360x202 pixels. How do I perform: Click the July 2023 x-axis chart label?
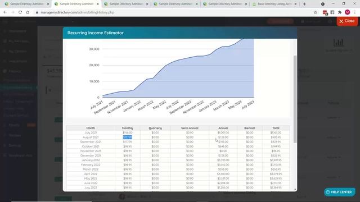point(247,105)
